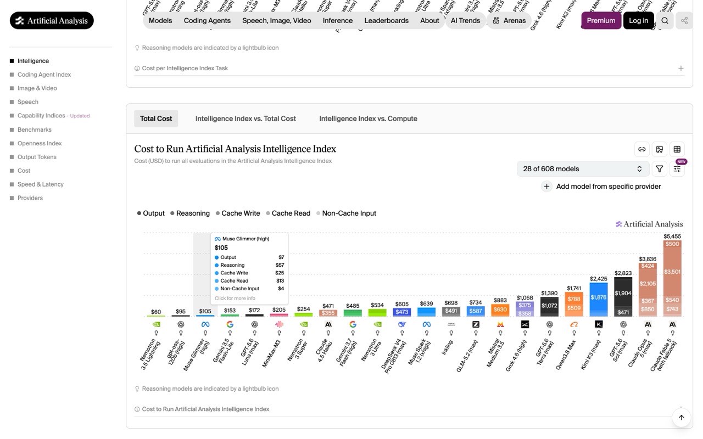Toggle the Non-Cache Input legend series
Image resolution: width=703 pixels, height=439 pixels.
346,213
